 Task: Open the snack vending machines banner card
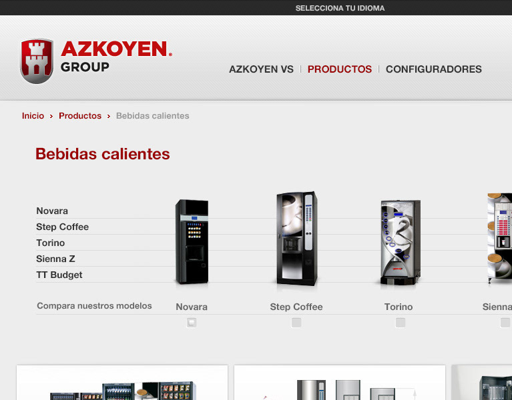click(122, 383)
